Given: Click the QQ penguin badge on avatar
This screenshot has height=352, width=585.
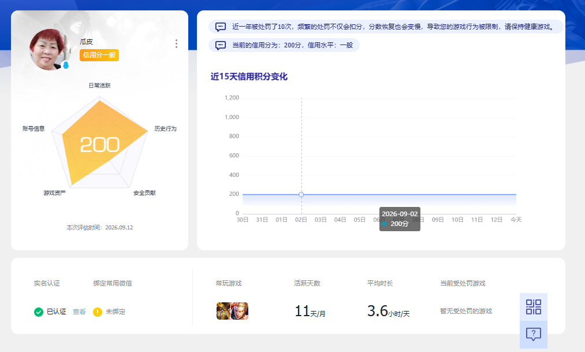Looking at the screenshot, I should (66, 65).
